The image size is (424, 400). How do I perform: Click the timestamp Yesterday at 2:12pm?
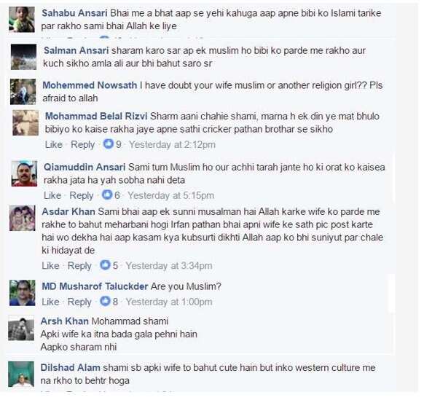pos(172,144)
